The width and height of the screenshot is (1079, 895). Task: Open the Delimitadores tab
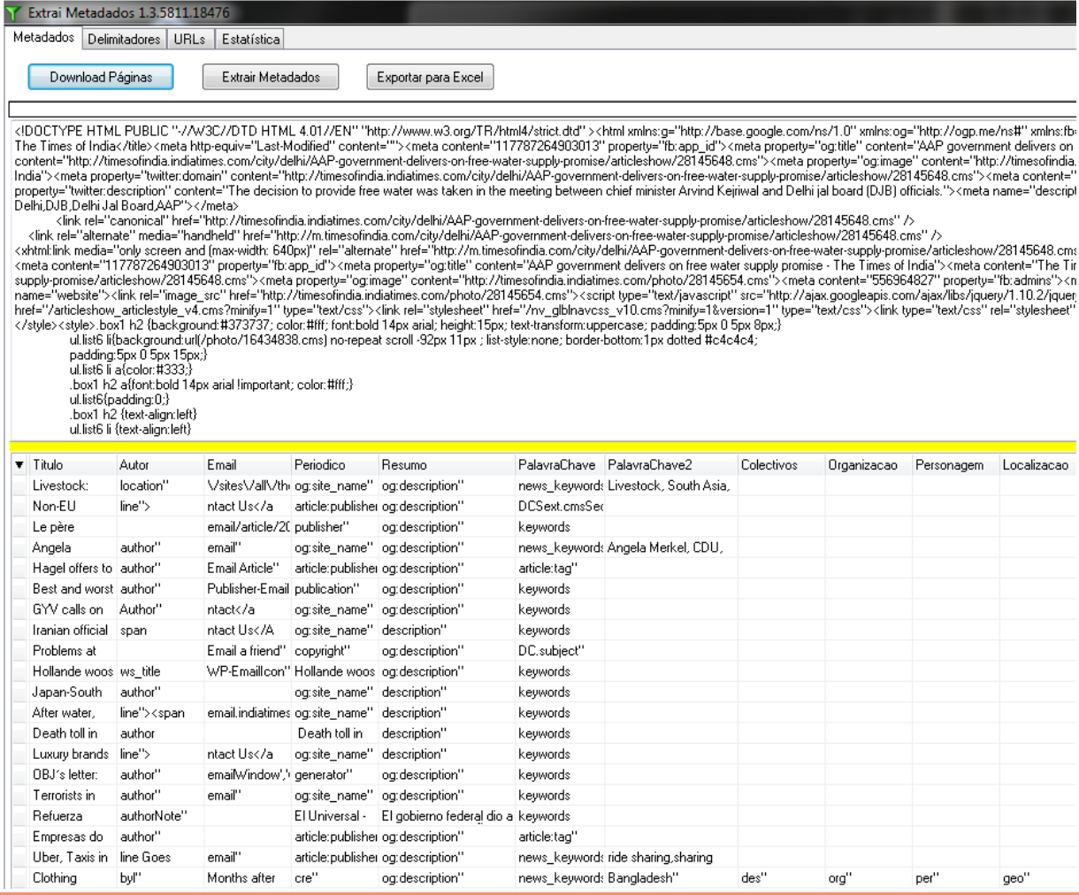pos(124,39)
